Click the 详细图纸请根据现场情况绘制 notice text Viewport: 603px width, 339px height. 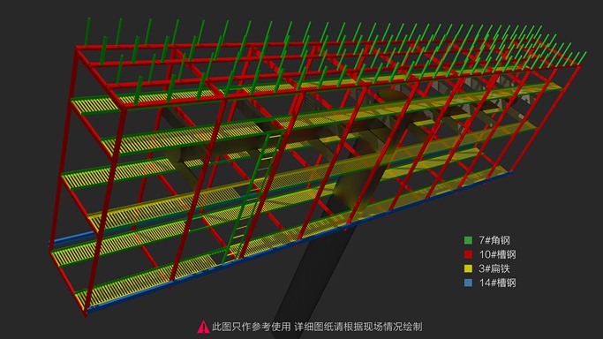click(358, 328)
